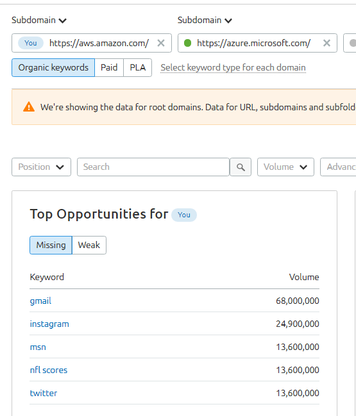
Task: Remove the aws.amazon.com domain with X
Action: point(161,43)
